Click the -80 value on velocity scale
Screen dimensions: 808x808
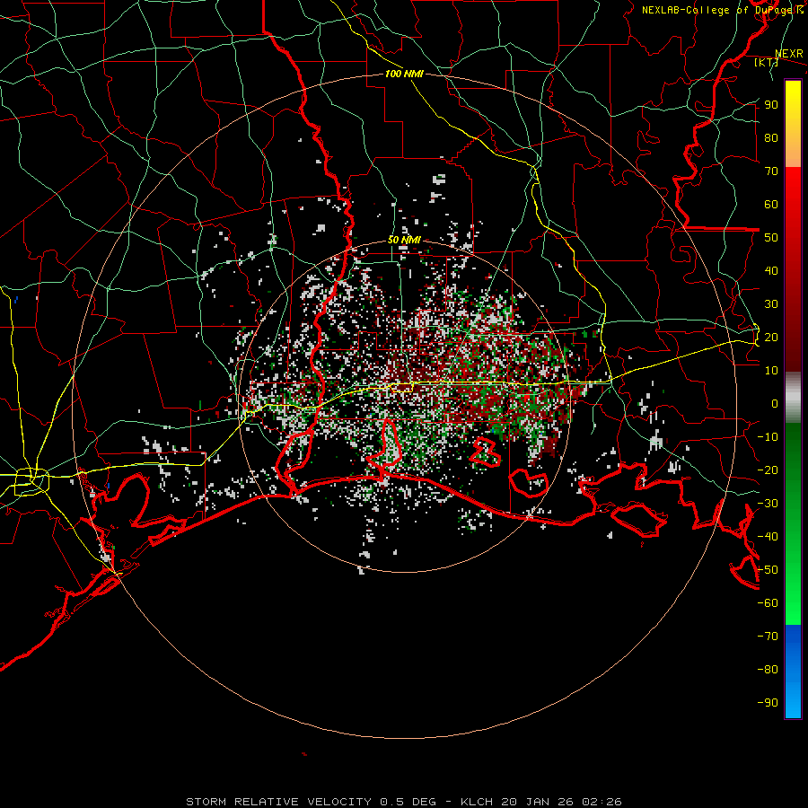point(768,670)
